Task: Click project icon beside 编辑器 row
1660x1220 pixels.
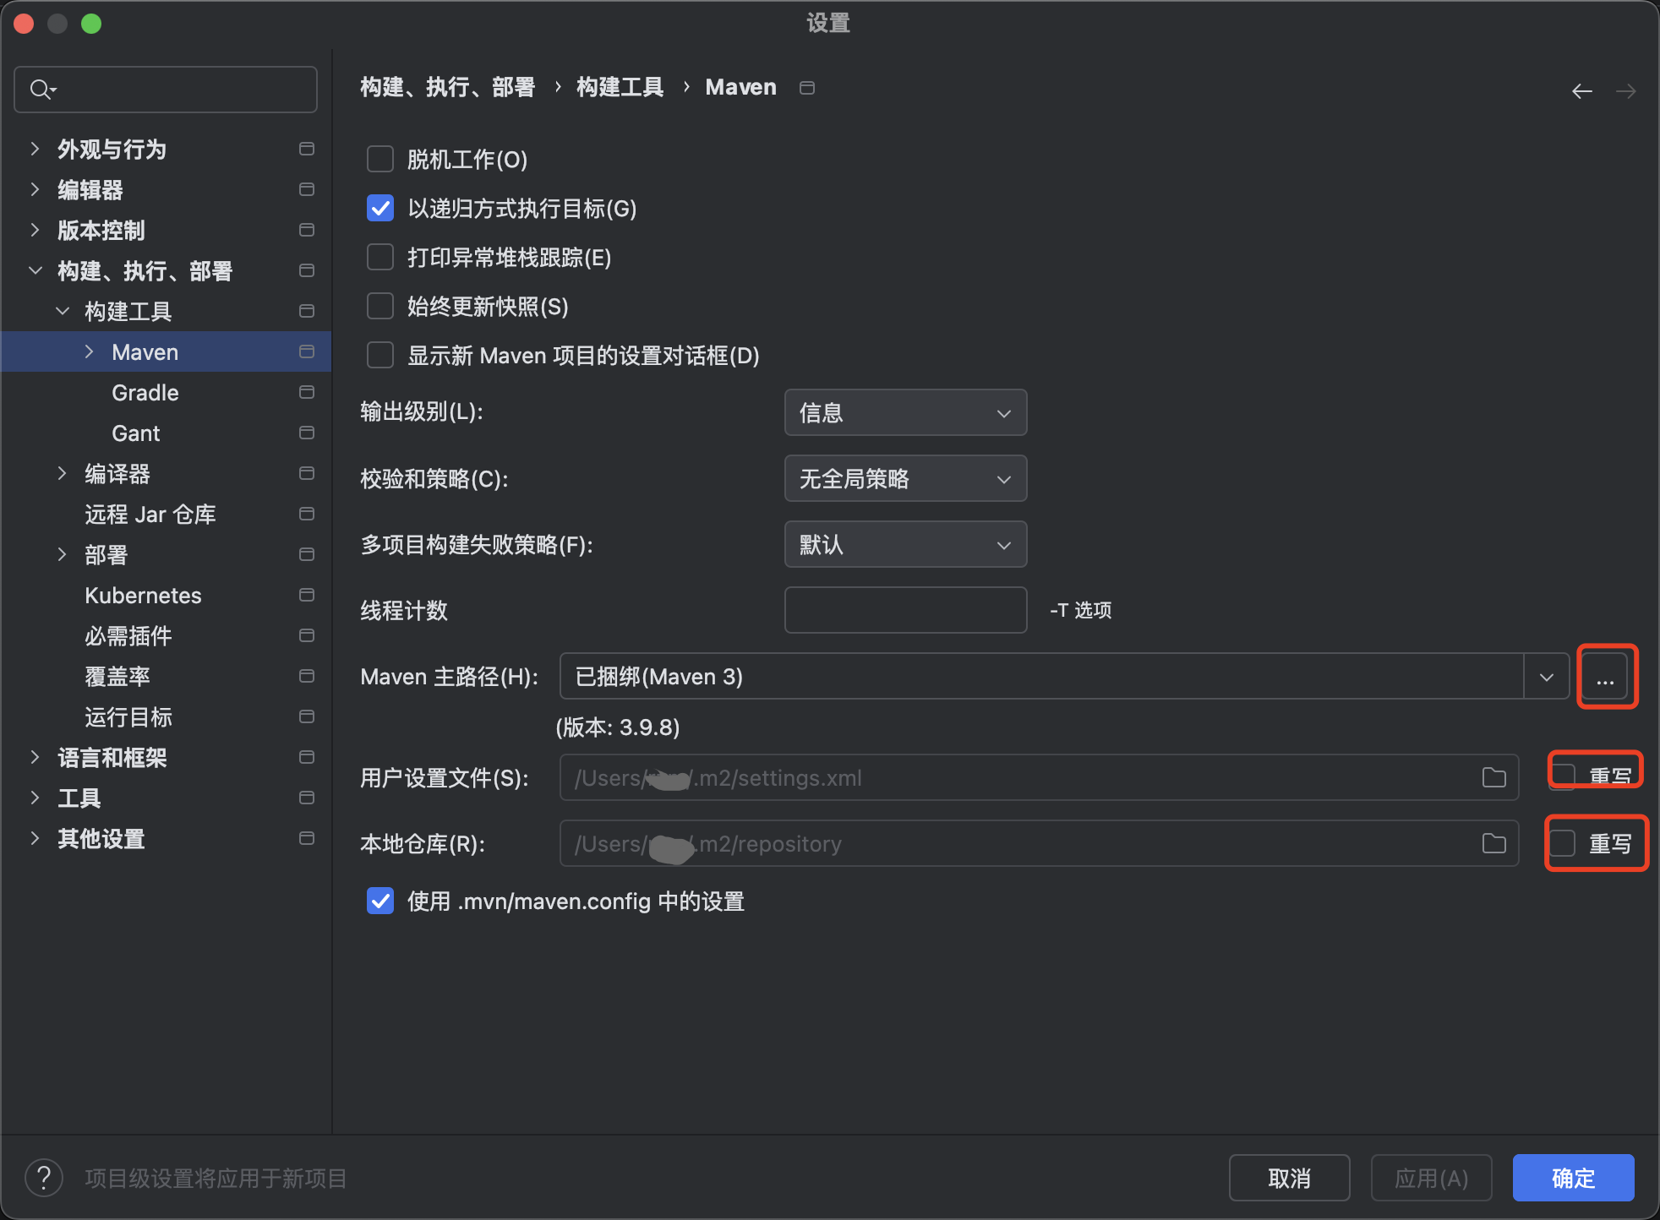Action: click(307, 189)
